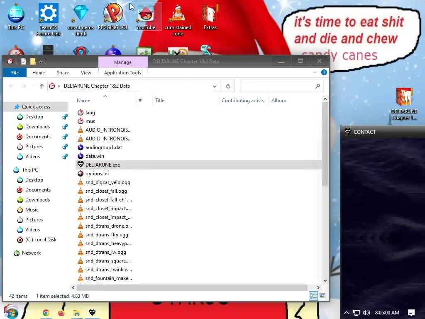
Task: Sort by Contributing artists column
Action: [243, 101]
